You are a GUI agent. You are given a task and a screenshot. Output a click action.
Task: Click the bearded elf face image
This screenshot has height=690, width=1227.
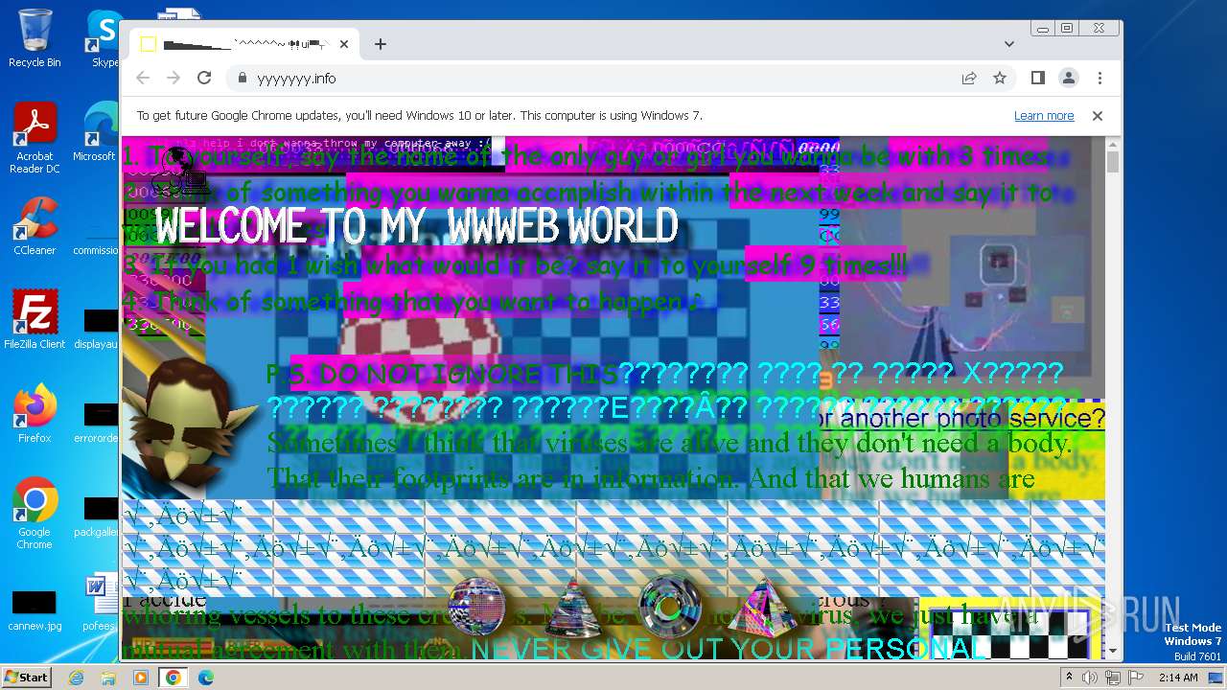click(x=188, y=422)
